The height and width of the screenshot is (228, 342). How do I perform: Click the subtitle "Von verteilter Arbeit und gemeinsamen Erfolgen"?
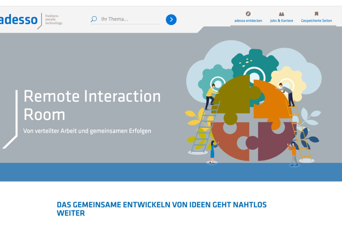87,131
